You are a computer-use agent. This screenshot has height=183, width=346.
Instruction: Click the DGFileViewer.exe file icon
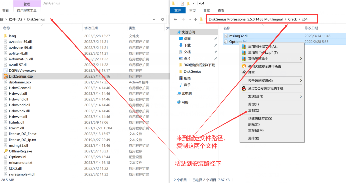pyautogui.click(x=6, y=70)
